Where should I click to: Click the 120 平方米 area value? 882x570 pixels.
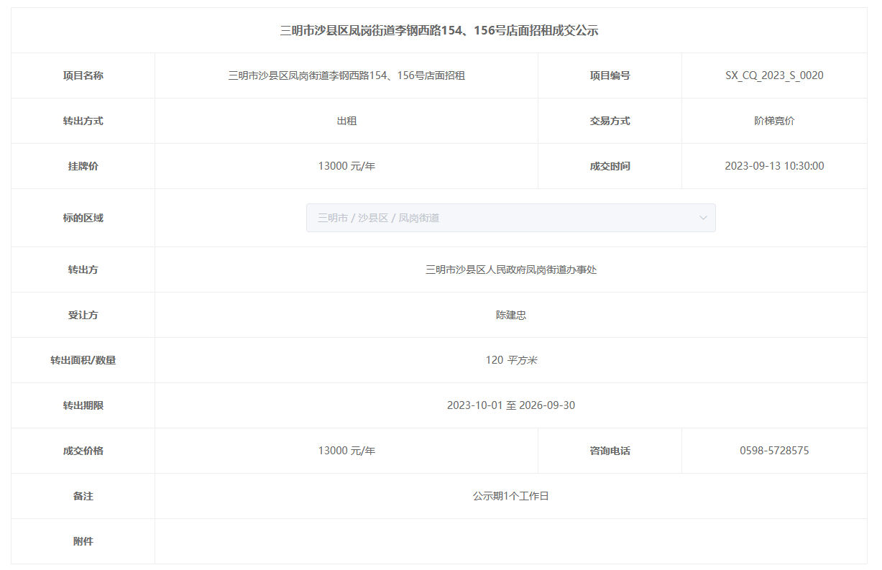[510, 360]
